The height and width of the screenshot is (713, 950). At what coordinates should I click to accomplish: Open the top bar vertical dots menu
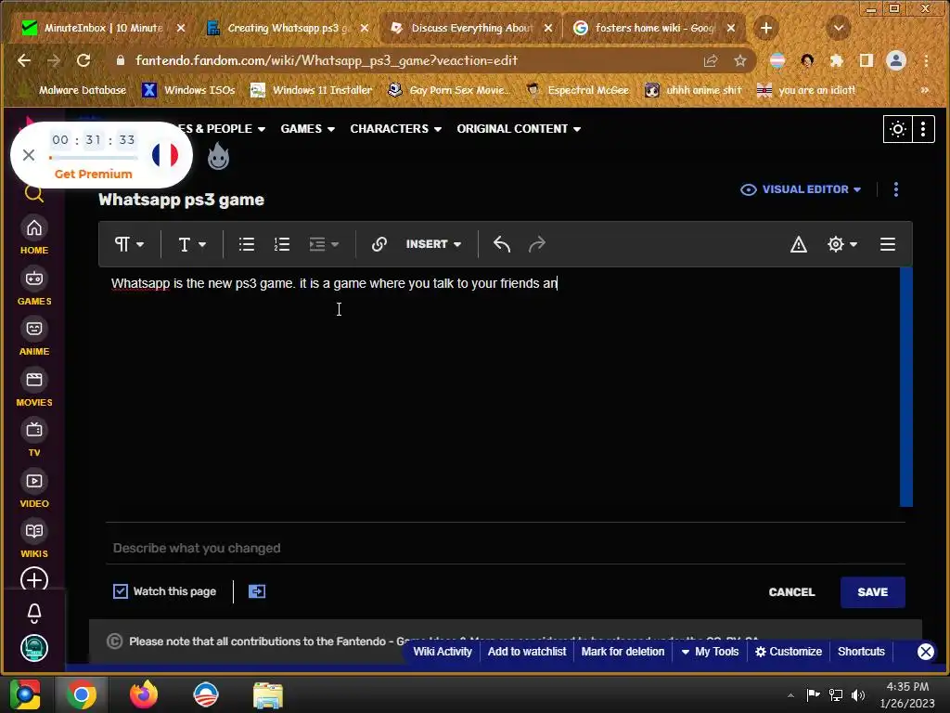click(923, 129)
